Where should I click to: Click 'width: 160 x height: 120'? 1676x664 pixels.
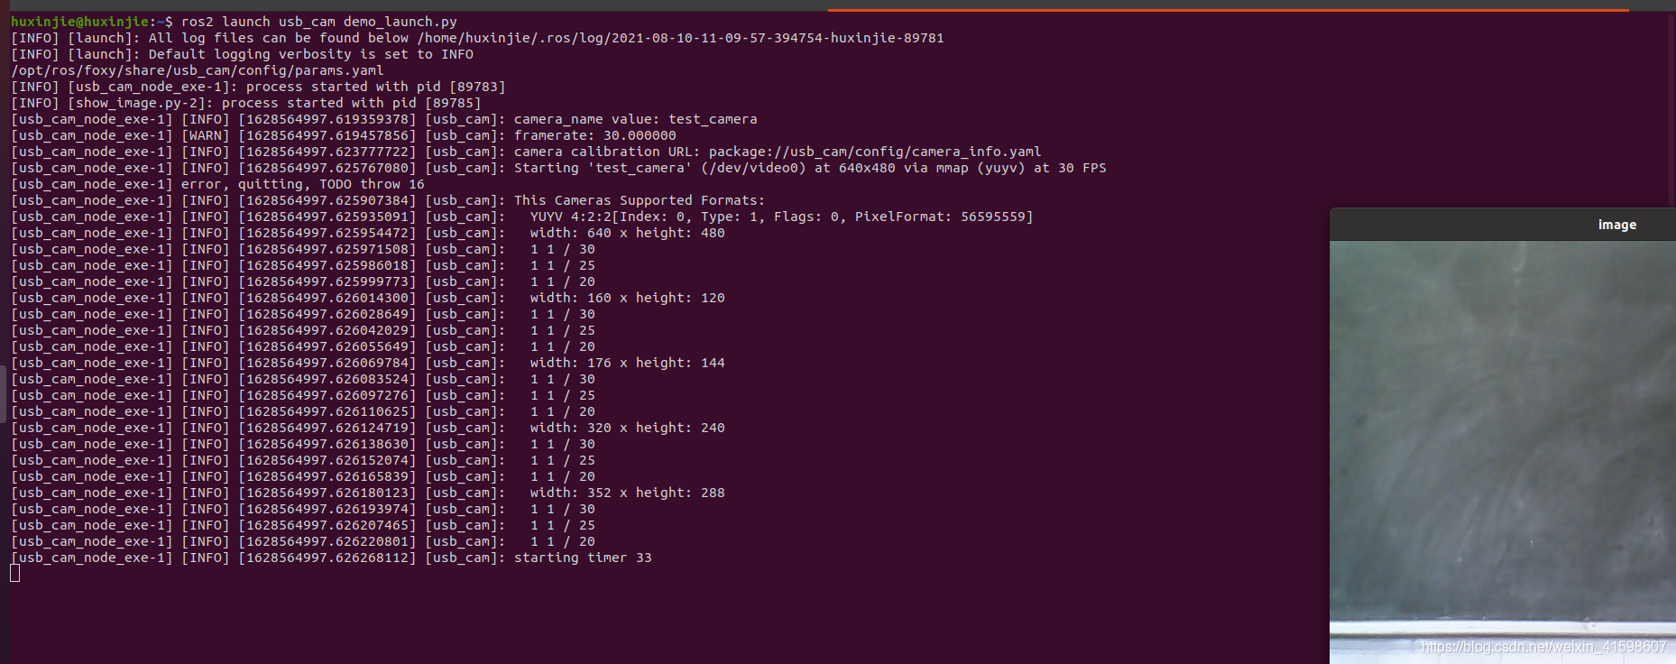[x=627, y=298]
